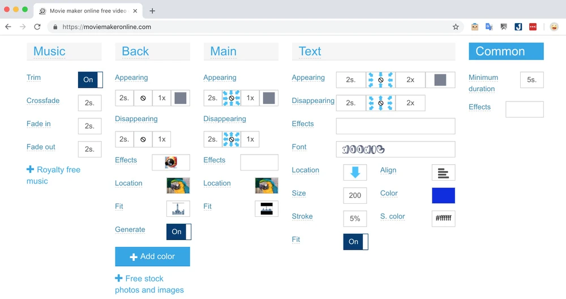Open the Text Font selector
Screen dimensions: 566x299
pos(395,149)
